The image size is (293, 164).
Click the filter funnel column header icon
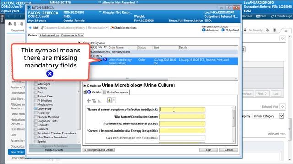105,47
